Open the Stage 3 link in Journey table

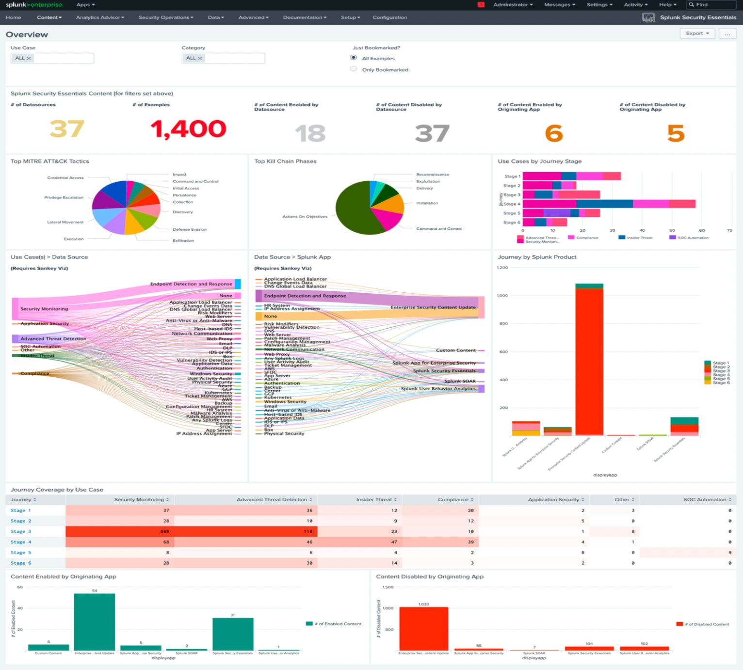21,532
